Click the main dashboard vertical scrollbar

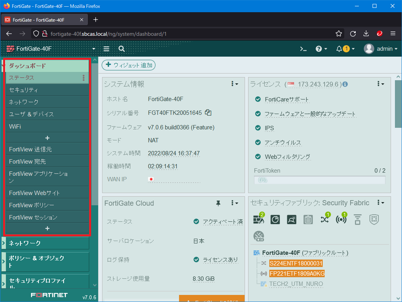398,104
